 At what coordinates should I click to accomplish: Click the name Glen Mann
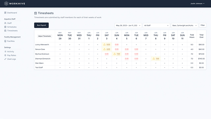(x=39, y=63)
